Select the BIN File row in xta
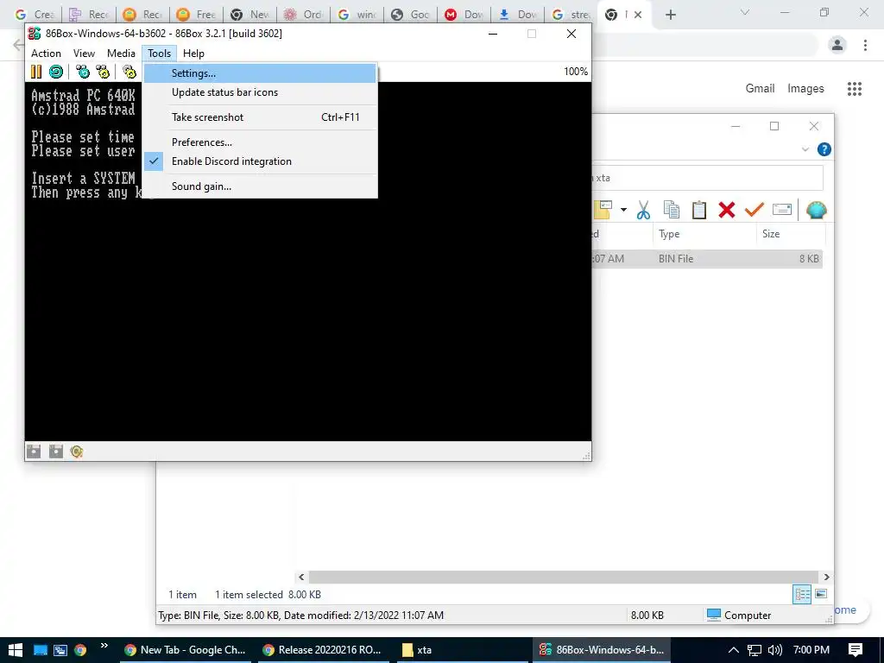 click(708, 259)
